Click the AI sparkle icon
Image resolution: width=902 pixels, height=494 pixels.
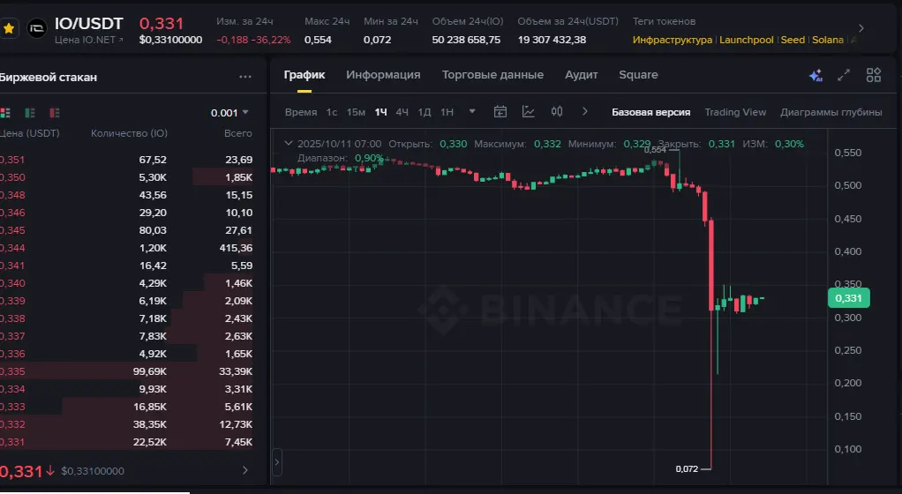point(816,75)
